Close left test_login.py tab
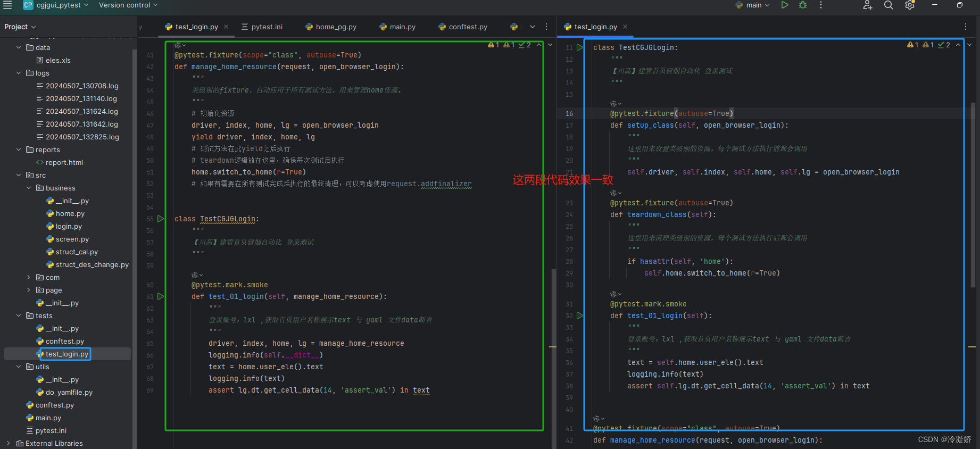This screenshot has width=980, height=449. click(226, 27)
